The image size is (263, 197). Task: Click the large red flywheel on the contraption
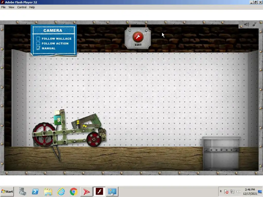tap(44, 134)
